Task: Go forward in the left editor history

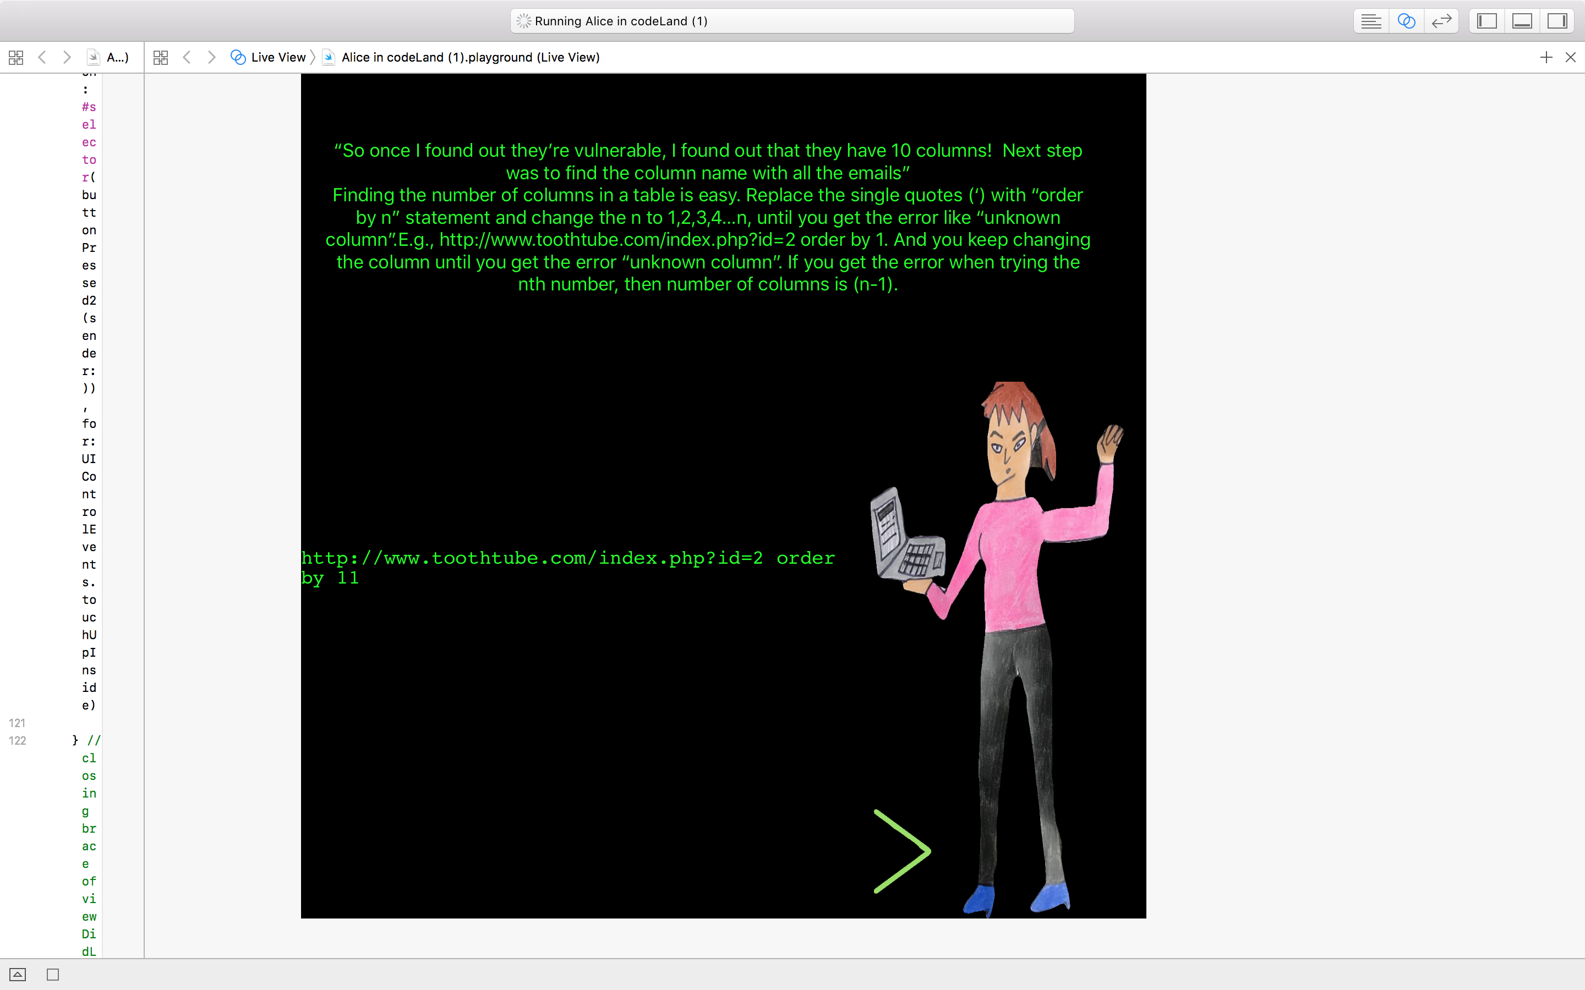Action: [x=66, y=58]
